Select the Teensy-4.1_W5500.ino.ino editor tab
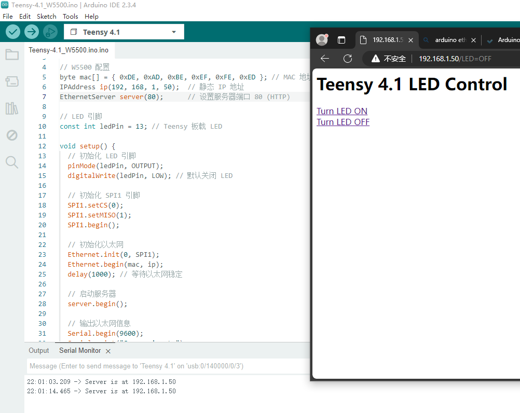This screenshot has height=413, width=520. pos(69,50)
